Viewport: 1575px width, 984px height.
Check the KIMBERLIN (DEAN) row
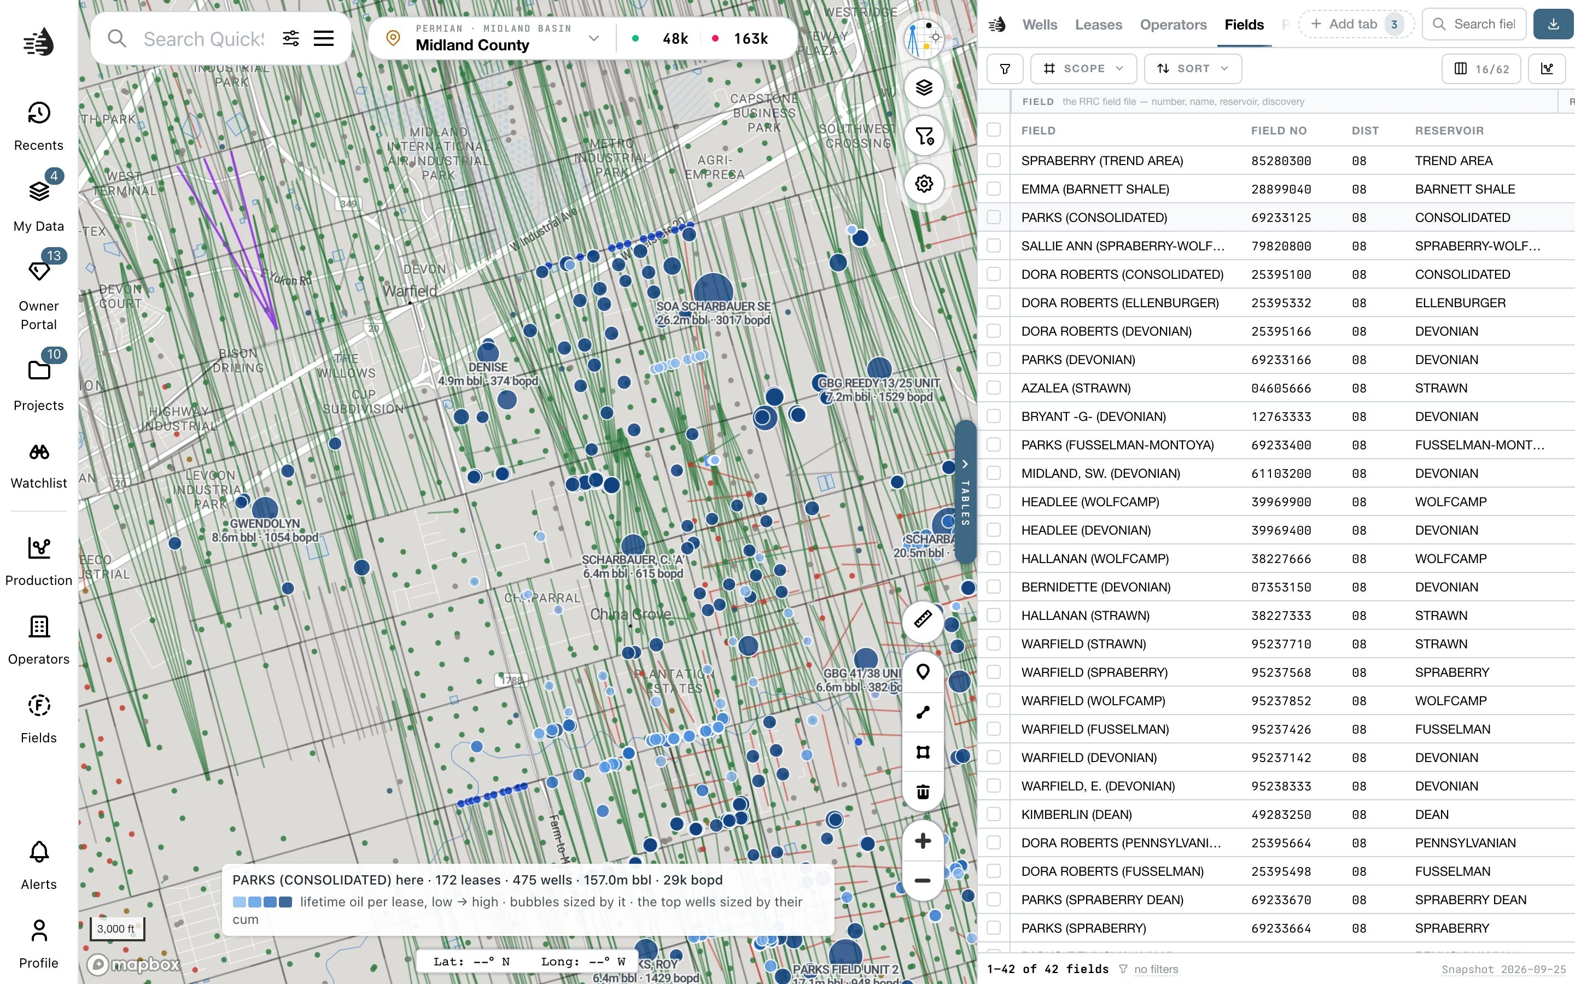pos(993,814)
